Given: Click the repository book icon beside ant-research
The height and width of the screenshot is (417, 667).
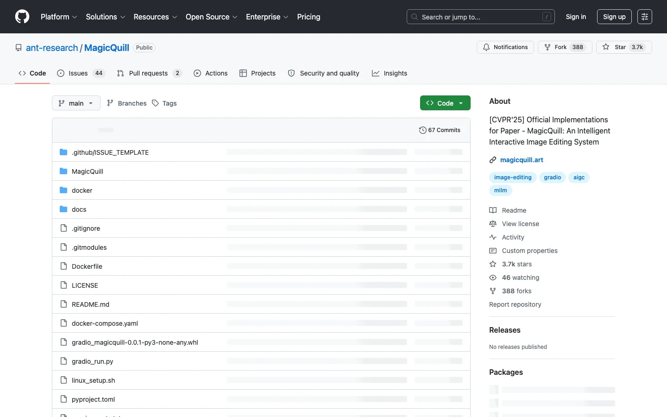Looking at the screenshot, I should tap(19, 48).
